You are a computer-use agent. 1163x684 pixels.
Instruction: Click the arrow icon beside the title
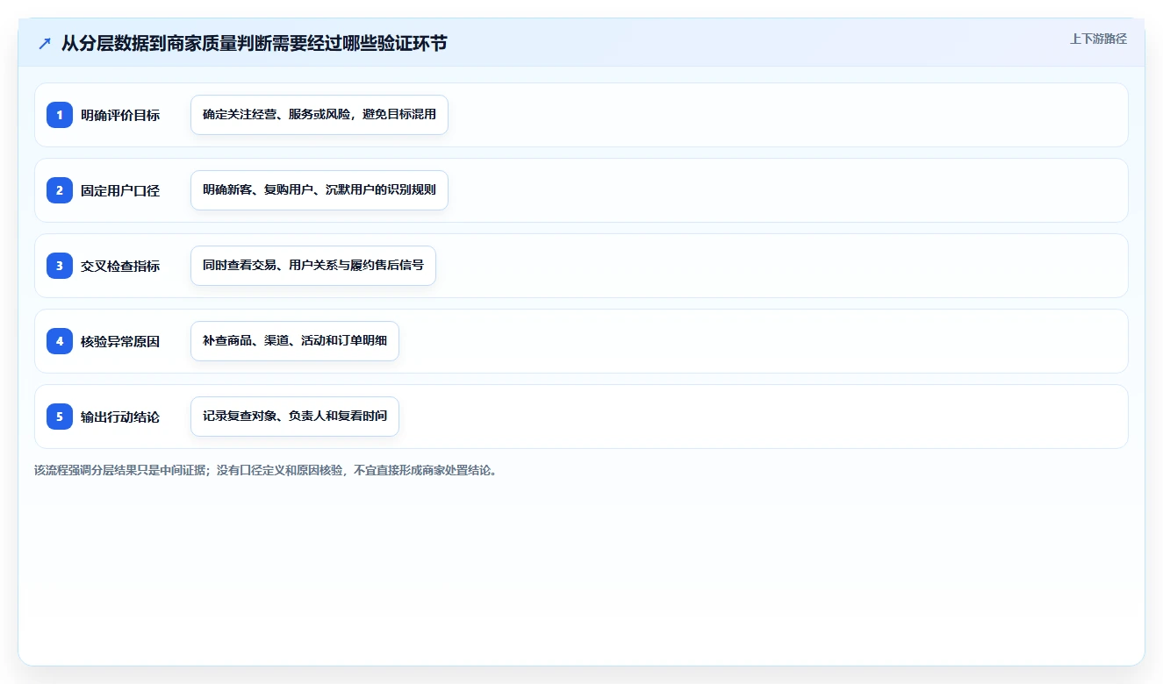click(45, 43)
